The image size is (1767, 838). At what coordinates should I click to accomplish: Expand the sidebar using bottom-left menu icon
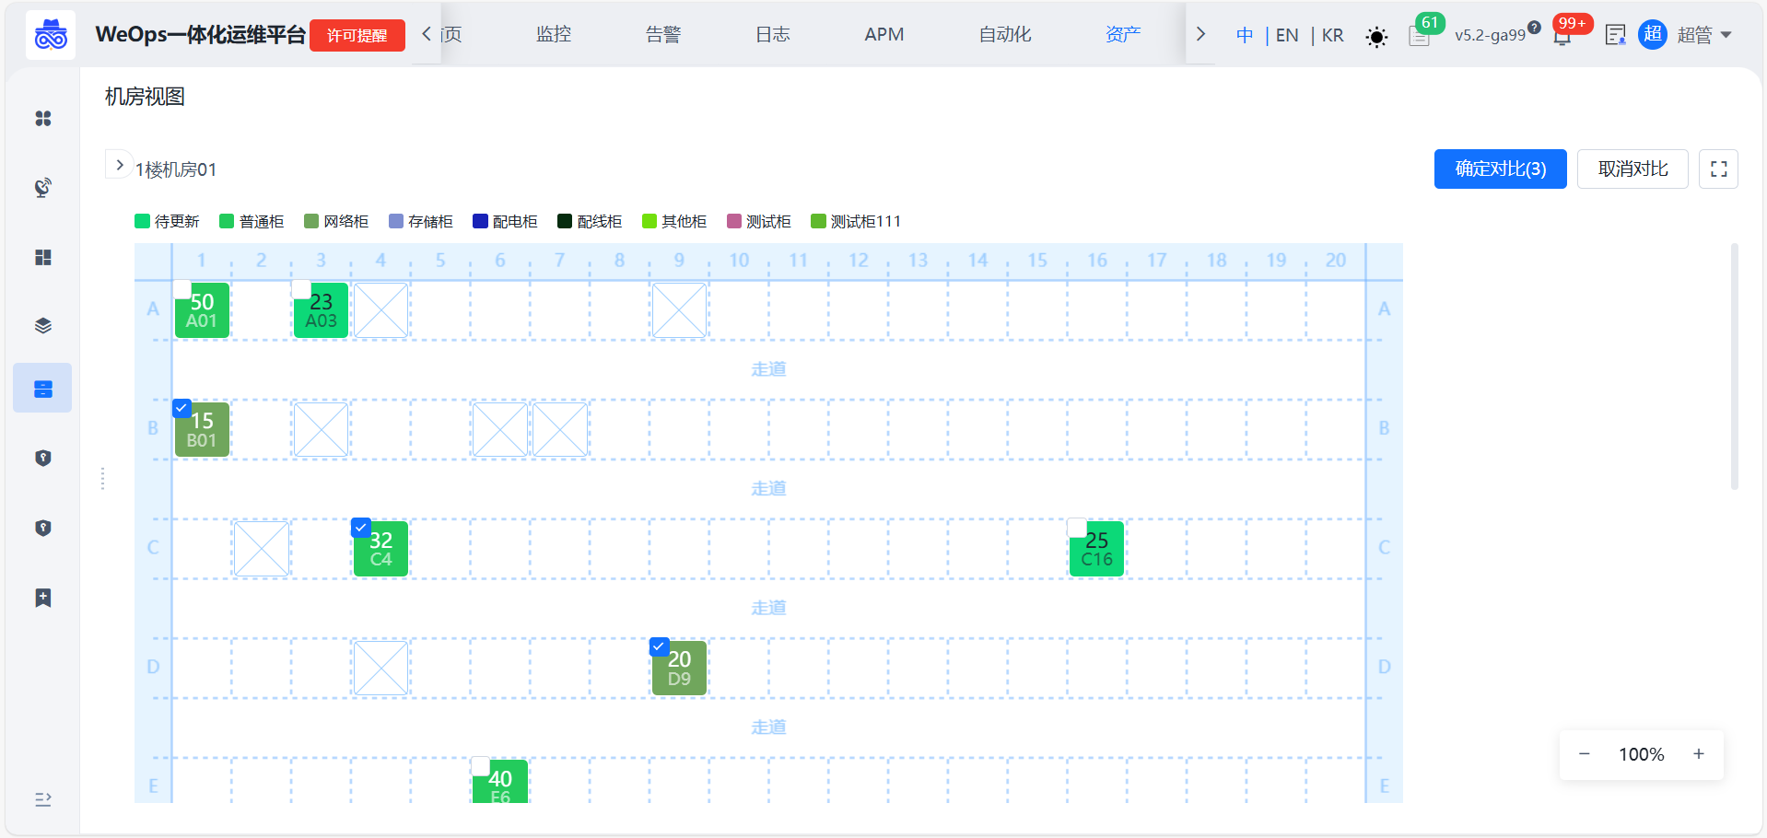click(x=42, y=799)
